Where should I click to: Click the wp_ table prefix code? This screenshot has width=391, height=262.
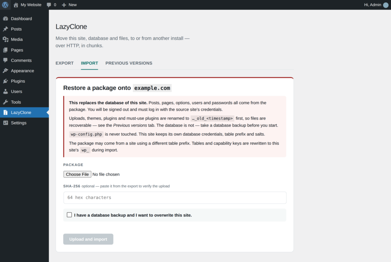(85, 150)
